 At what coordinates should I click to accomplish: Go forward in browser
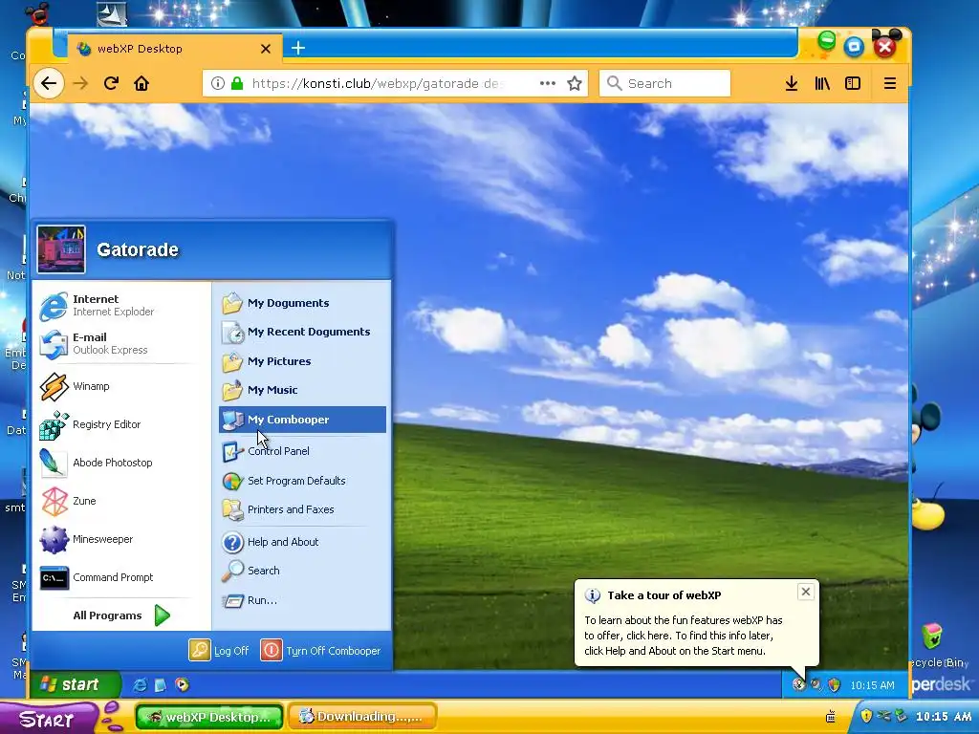tap(80, 84)
